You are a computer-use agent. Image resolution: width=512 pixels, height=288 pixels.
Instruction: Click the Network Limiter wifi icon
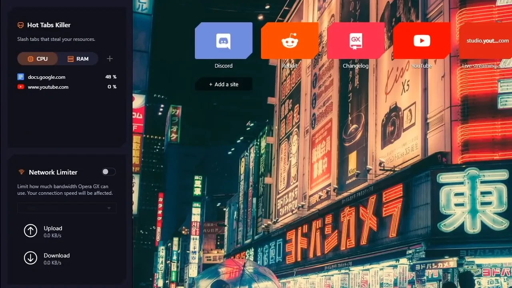coord(21,172)
